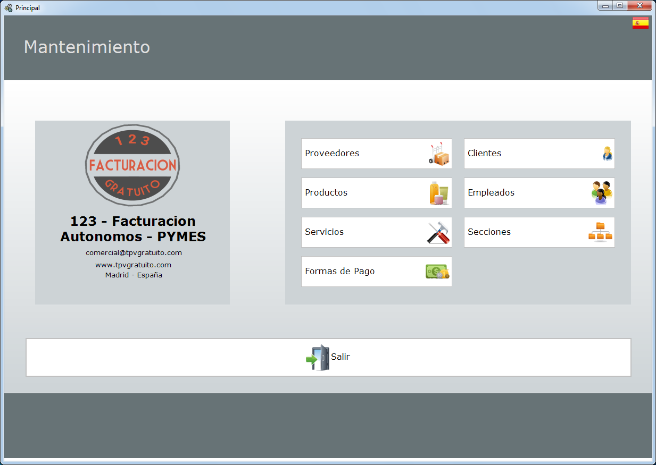656x465 pixels.
Task: Click the 123 Facturacion Gratuito logo
Action: click(132, 165)
